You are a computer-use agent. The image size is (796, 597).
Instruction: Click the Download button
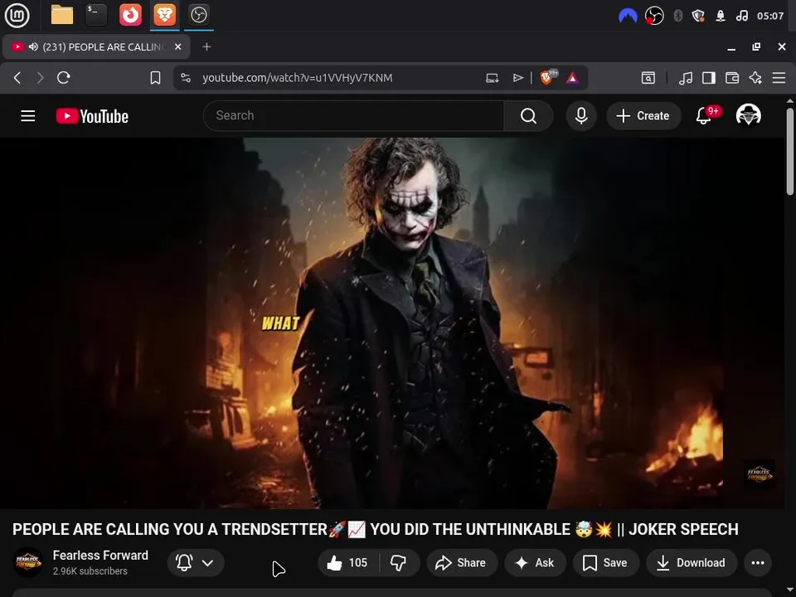pos(691,562)
